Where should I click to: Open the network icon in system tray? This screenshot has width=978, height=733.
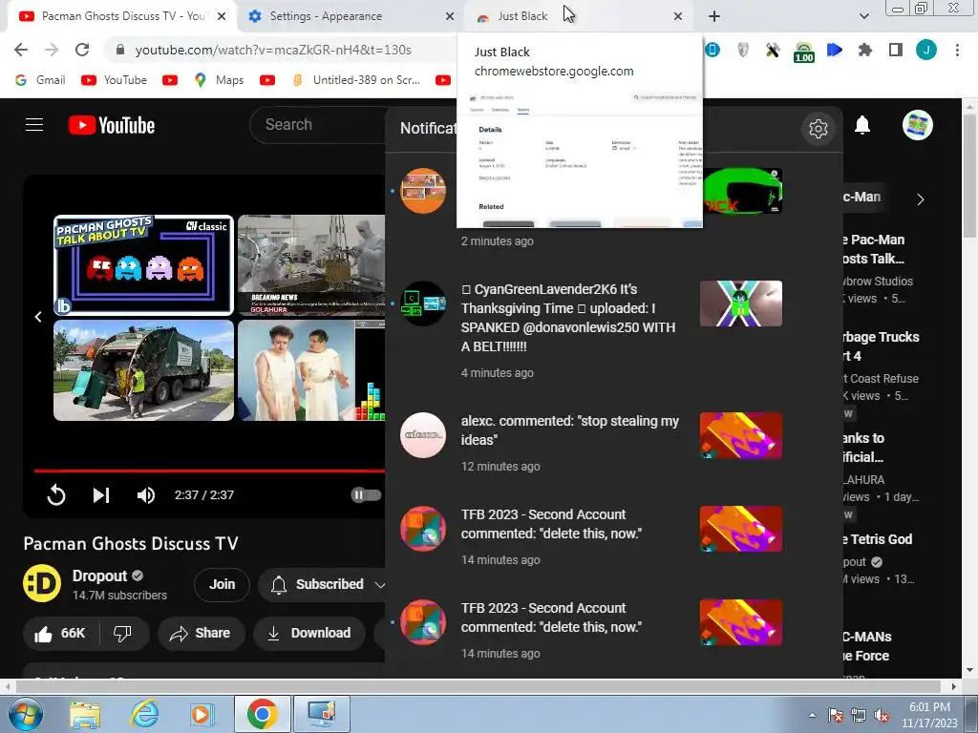click(859, 716)
